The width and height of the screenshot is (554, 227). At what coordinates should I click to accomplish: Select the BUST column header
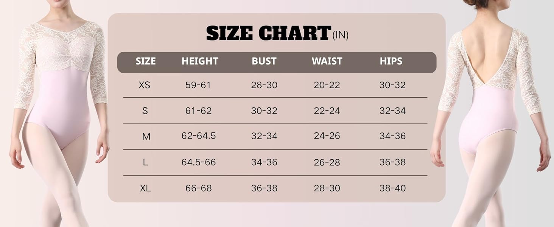coord(264,61)
